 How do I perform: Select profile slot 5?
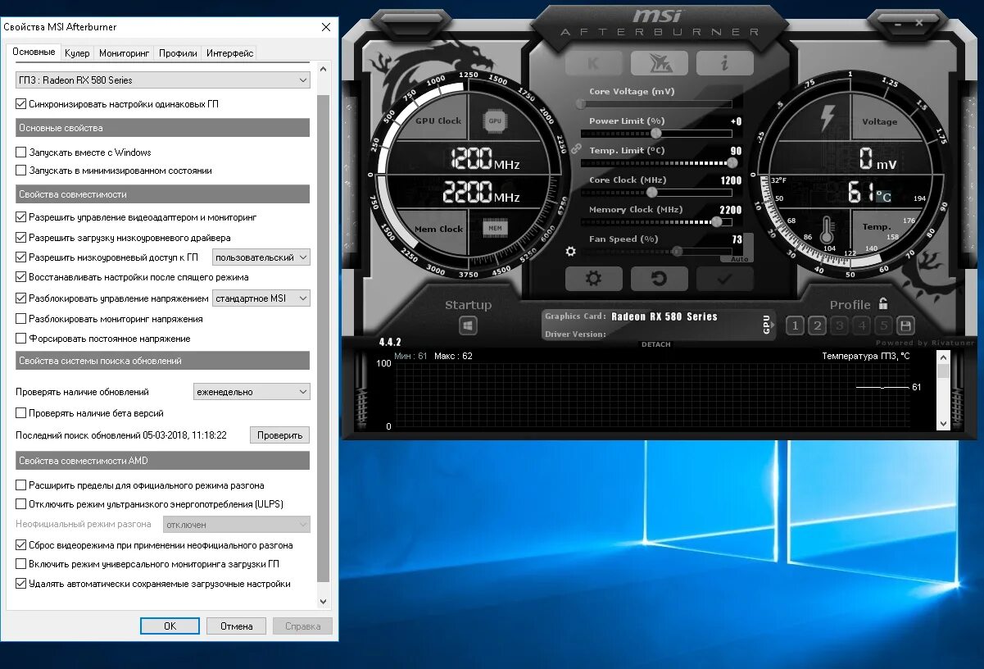click(x=883, y=325)
